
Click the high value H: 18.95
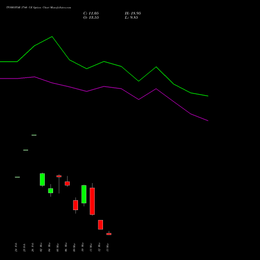point(133,14)
